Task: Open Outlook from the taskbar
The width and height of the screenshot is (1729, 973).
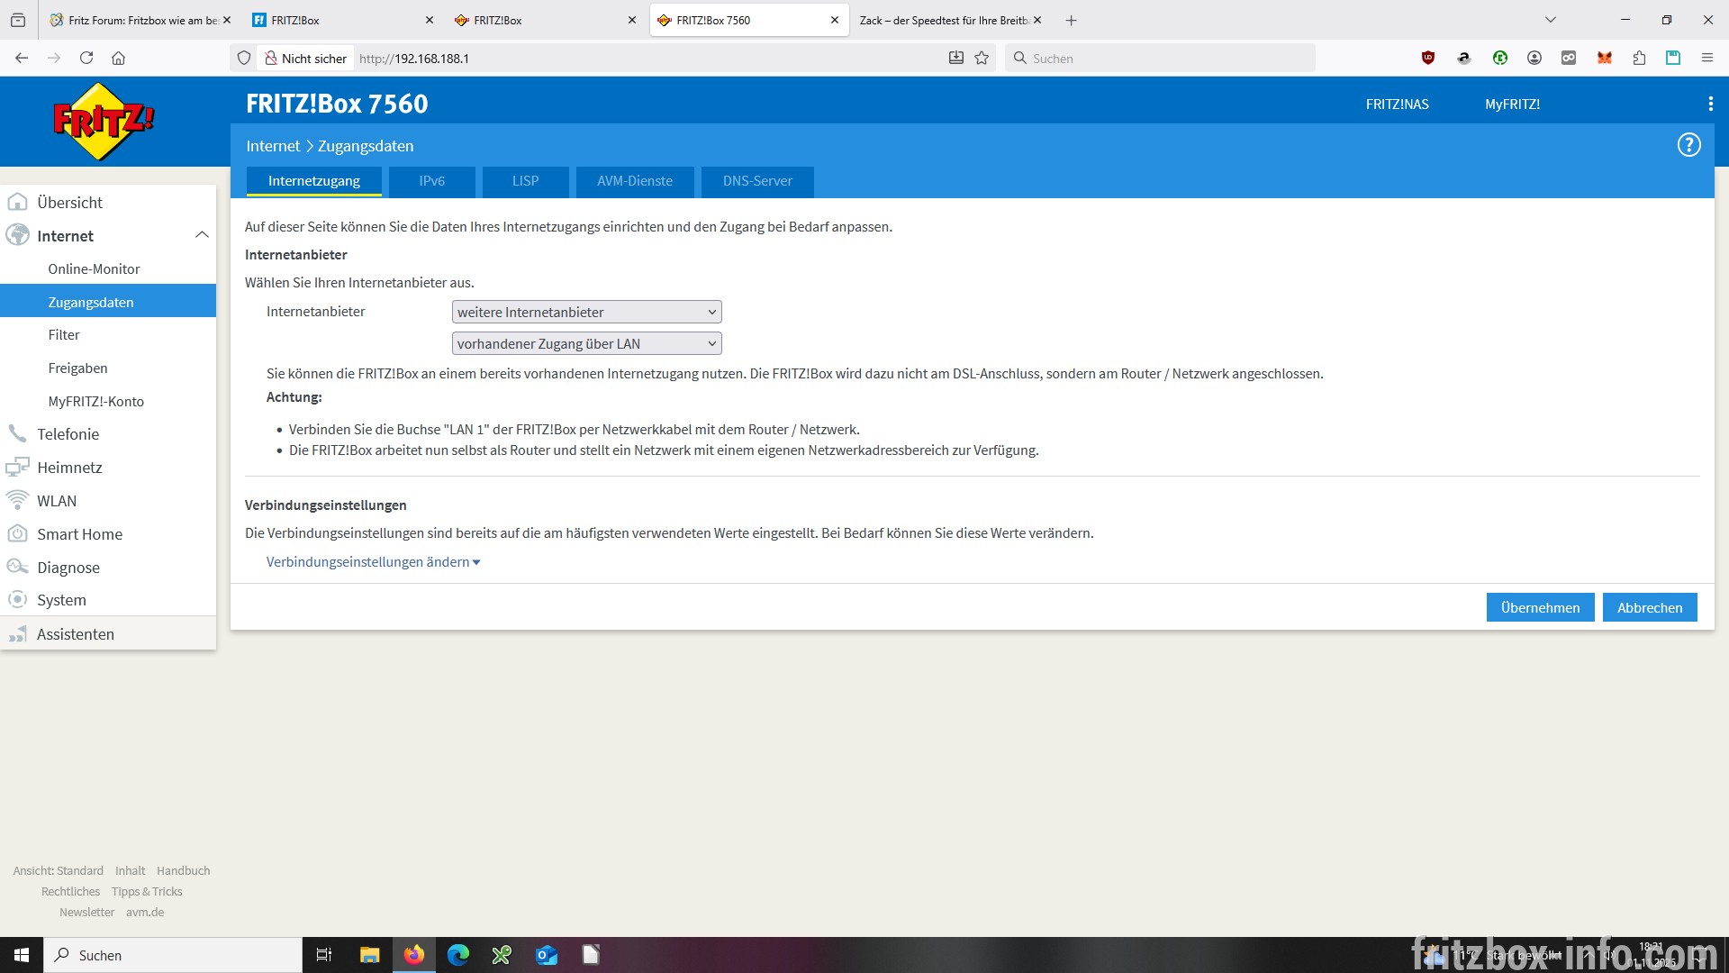Action: pos(547,955)
